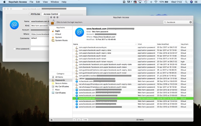Viewport: 201px width, 126px height.
Task: Select the iCloud keychain in the sidebar
Action: pyautogui.click(x=58, y=34)
